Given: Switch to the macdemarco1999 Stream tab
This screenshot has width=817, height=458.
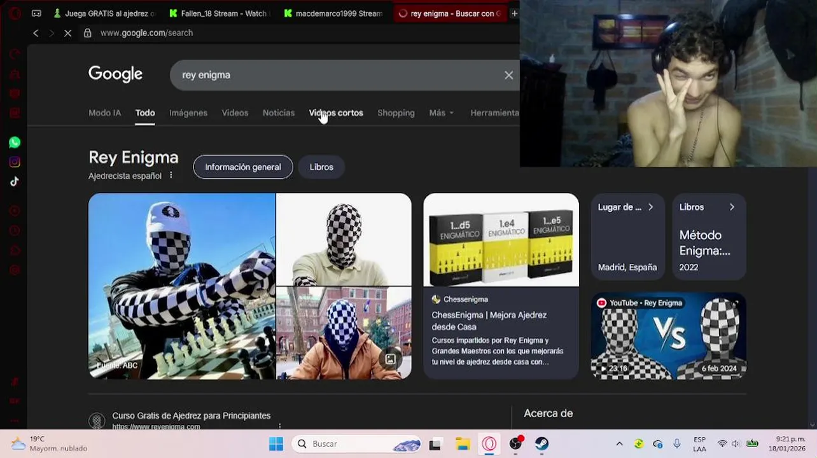Looking at the screenshot, I should pos(333,13).
